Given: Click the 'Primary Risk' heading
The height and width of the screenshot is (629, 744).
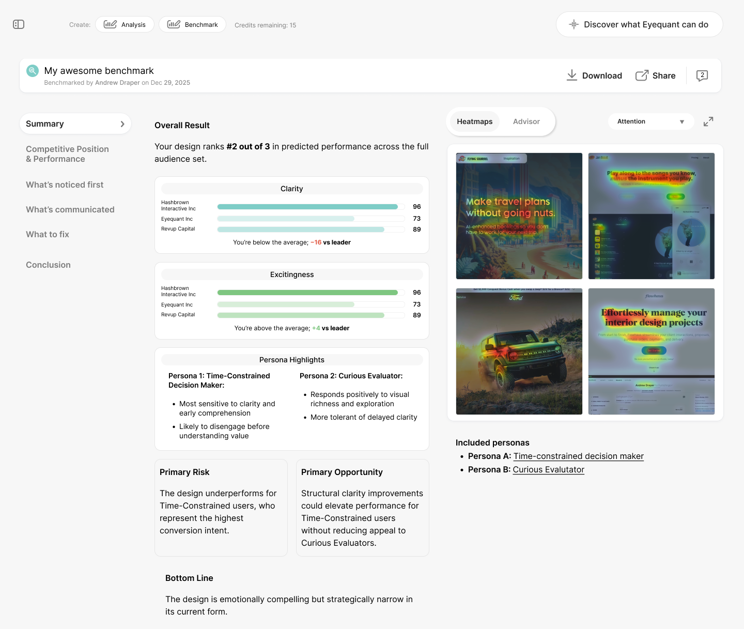Looking at the screenshot, I should coord(184,472).
